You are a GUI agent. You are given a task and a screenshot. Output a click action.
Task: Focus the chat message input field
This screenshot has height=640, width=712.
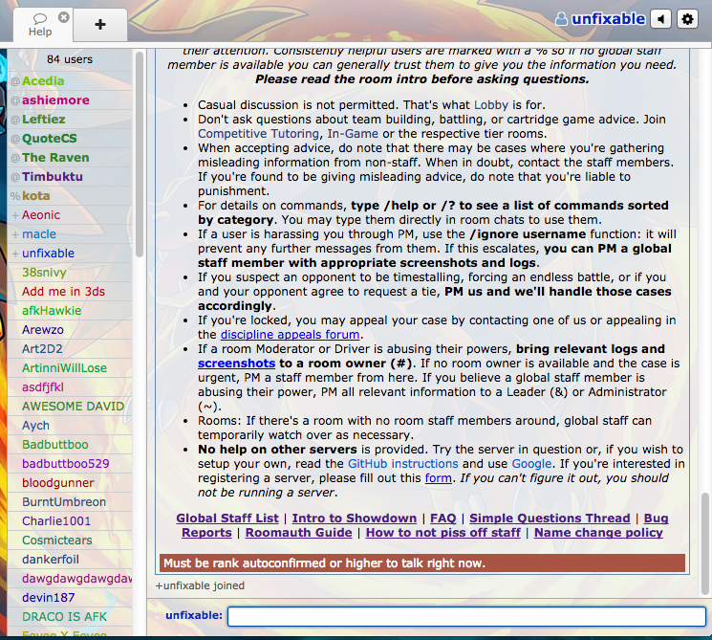(x=466, y=616)
